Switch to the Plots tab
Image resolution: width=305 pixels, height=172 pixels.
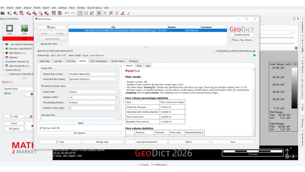(x=139, y=66)
